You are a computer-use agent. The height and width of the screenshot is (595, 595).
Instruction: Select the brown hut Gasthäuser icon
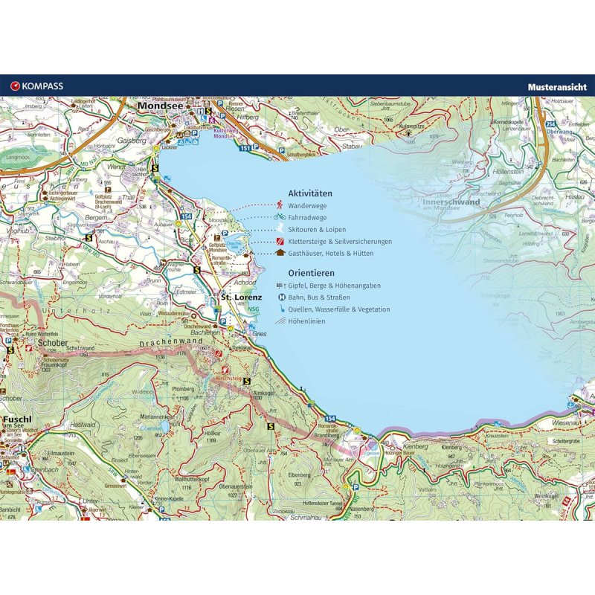[x=280, y=254]
